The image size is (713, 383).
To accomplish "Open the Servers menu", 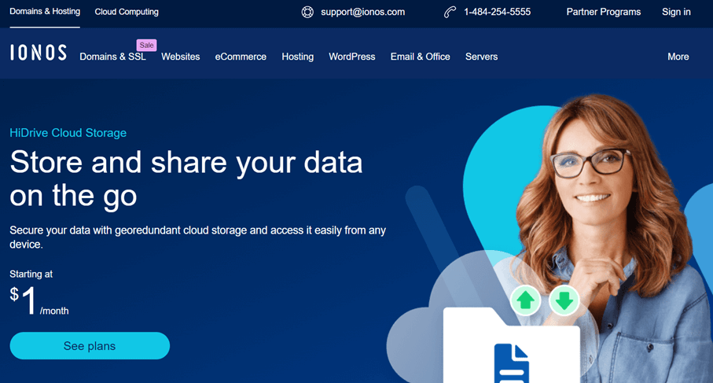I will (x=481, y=57).
